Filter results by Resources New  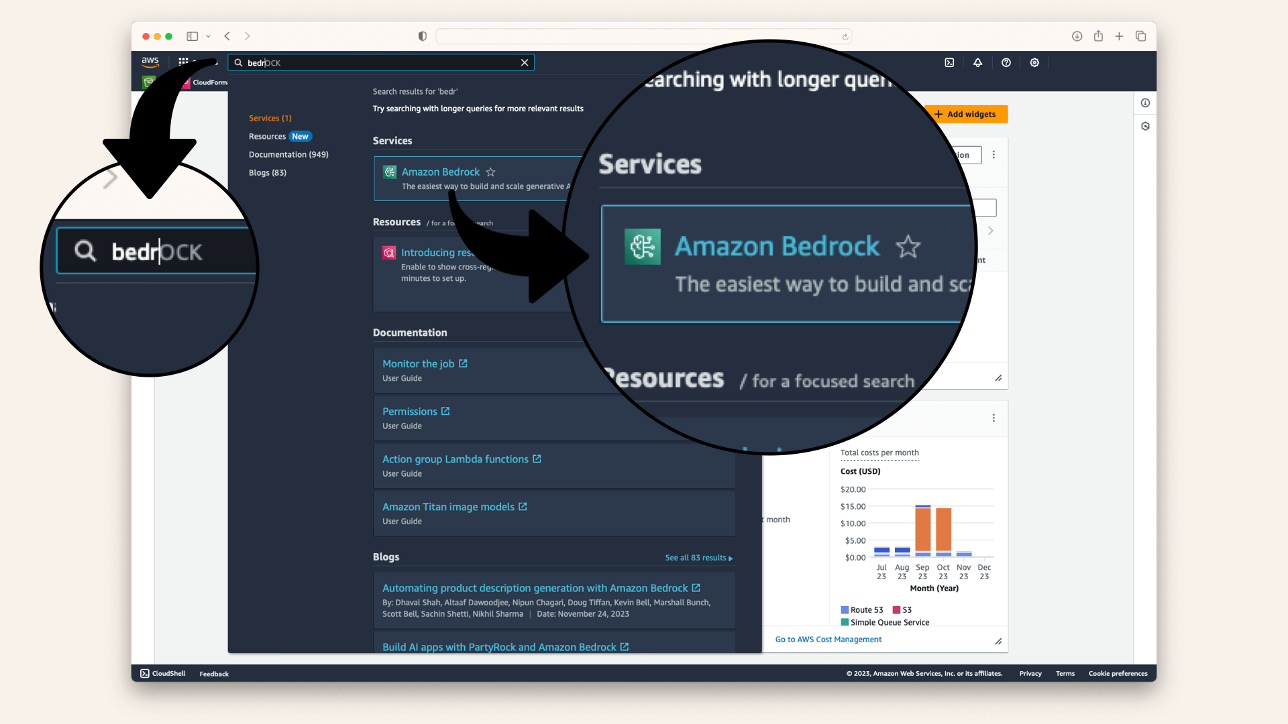(x=280, y=136)
